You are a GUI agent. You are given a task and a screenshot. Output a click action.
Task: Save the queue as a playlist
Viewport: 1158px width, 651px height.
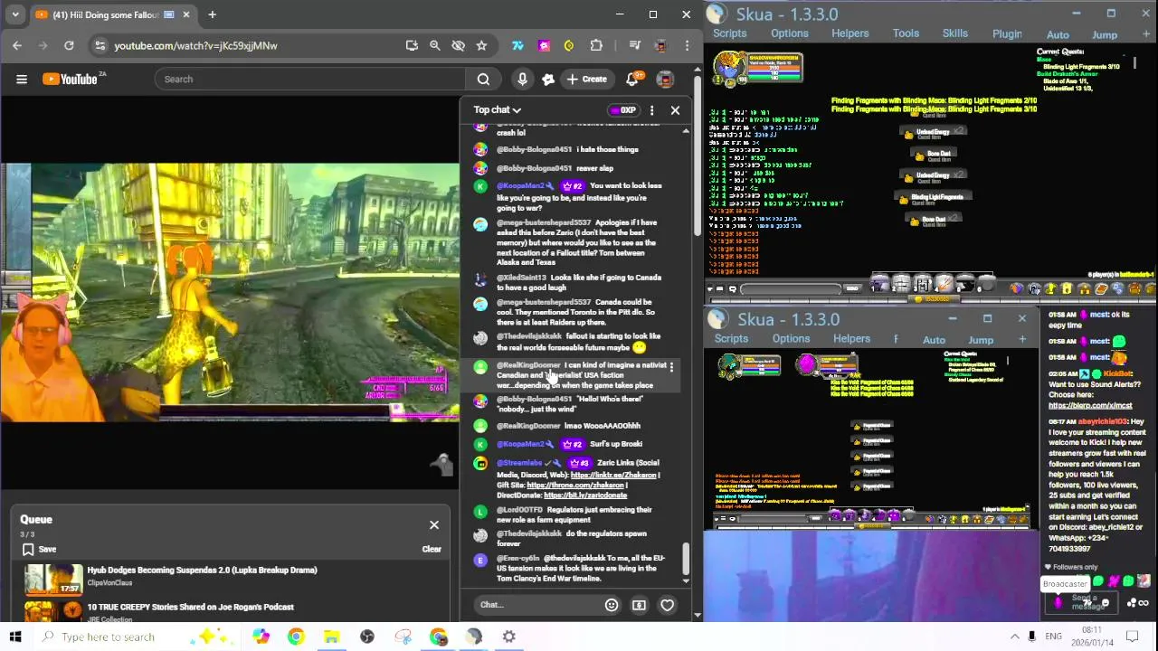pos(40,549)
